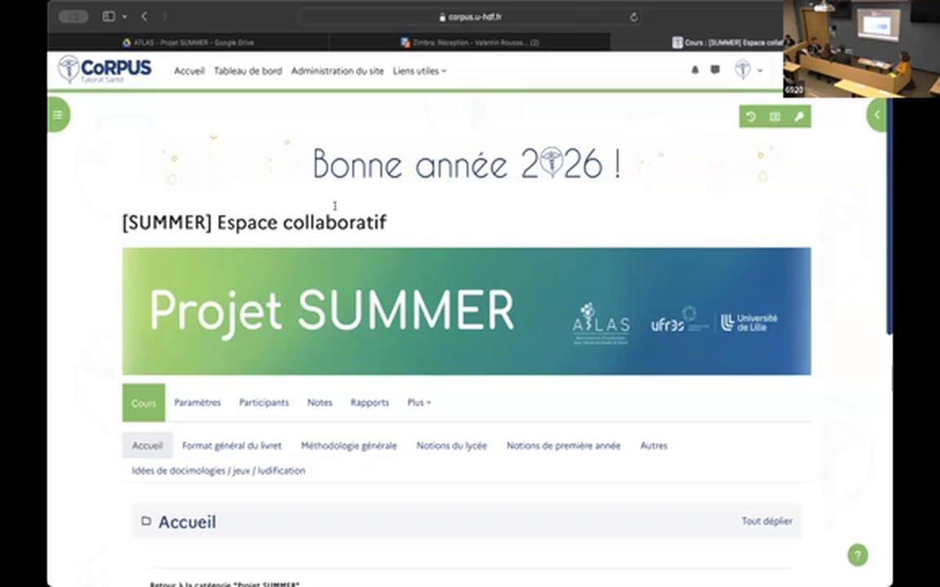Screen dimensions: 940x587
Task: Select the Notions du lycée section tab
Action: click(x=451, y=446)
